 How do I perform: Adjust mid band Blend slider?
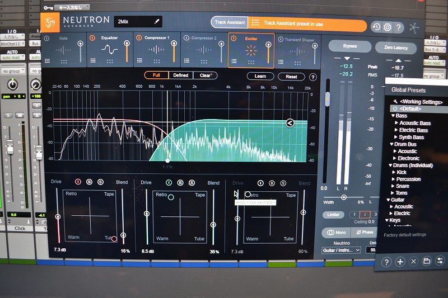[x=213, y=225]
